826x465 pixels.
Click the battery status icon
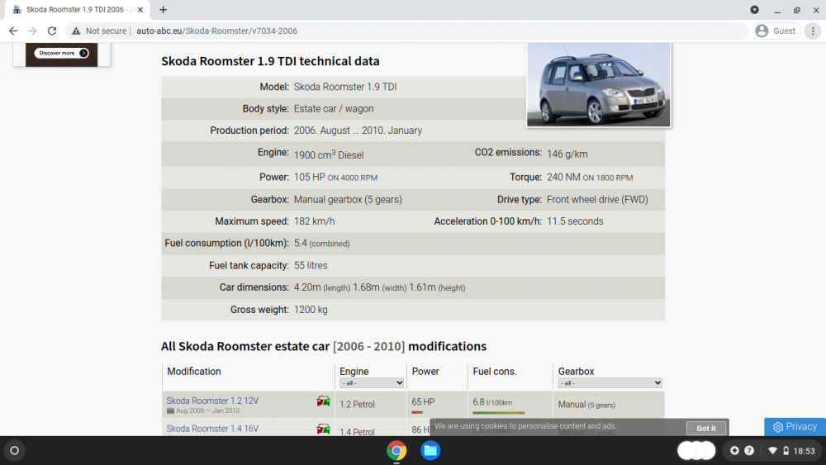tap(786, 451)
